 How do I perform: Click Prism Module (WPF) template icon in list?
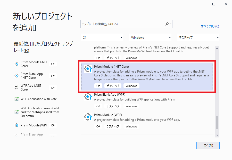point(88,117)
